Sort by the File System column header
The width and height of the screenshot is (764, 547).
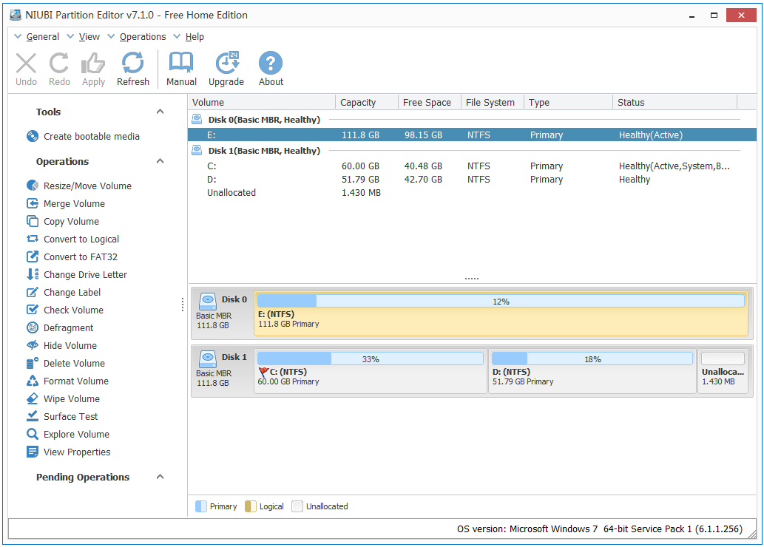493,102
